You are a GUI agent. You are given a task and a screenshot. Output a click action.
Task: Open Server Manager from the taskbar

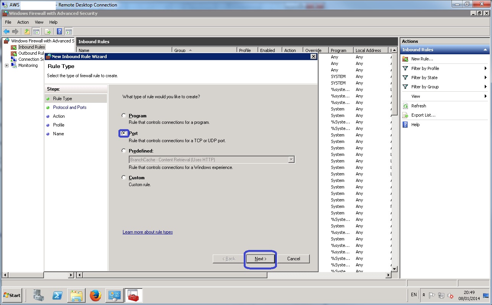click(x=39, y=295)
